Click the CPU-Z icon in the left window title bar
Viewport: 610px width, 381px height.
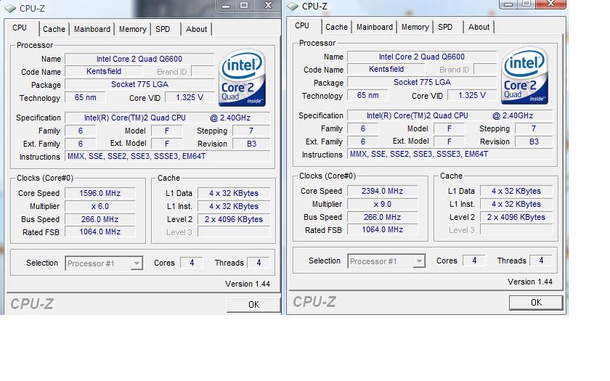pyautogui.click(x=11, y=9)
